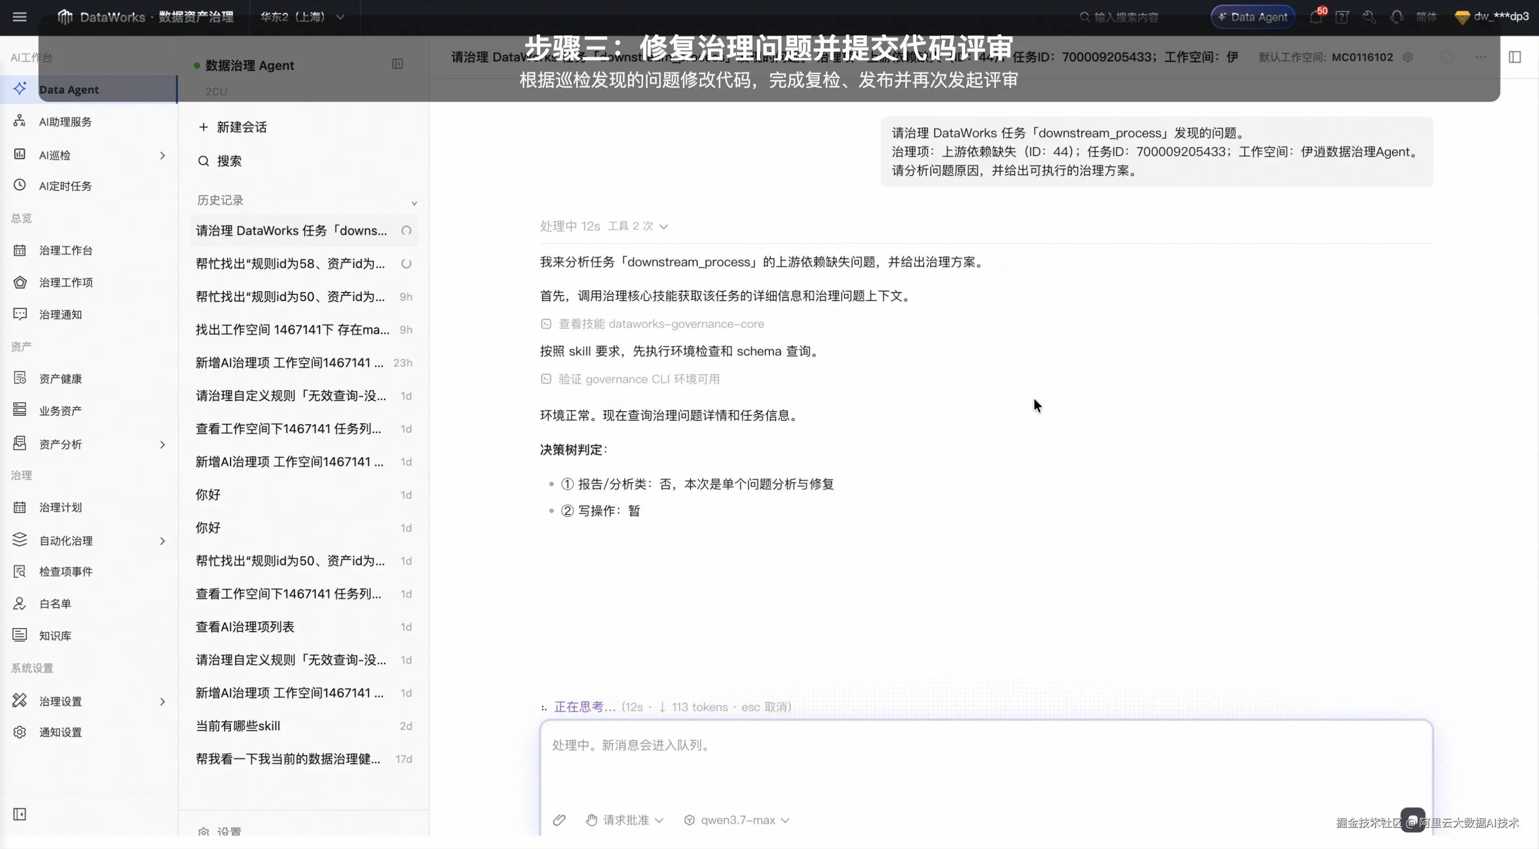Click the DataWorks logo icon
The height and width of the screenshot is (849, 1539).
(64, 17)
